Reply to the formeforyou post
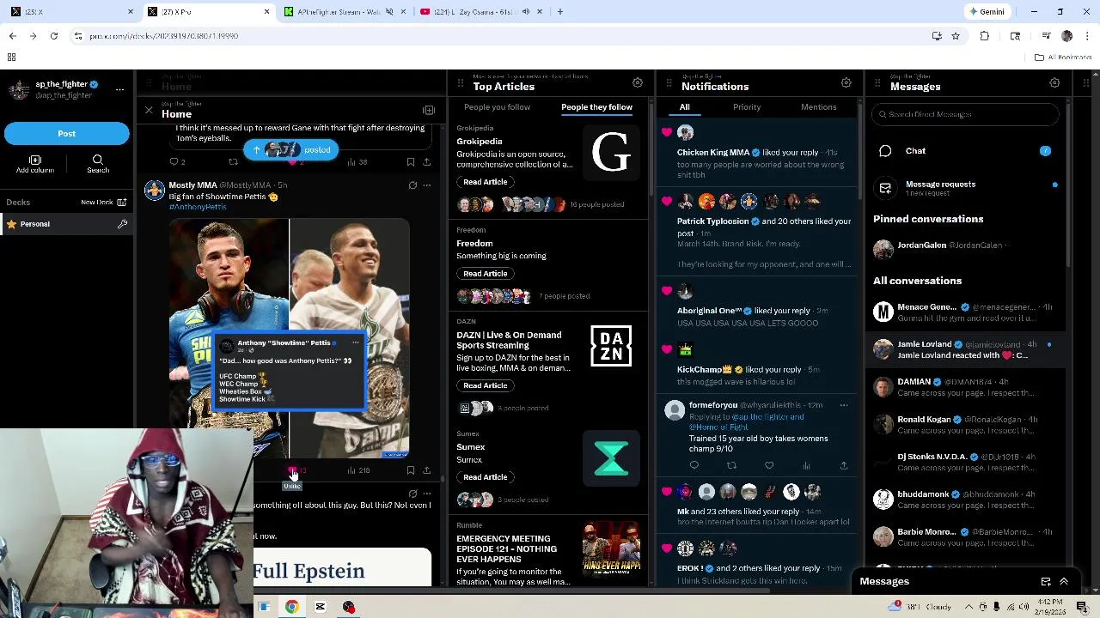This screenshot has width=1100, height=618. (694, 465)
